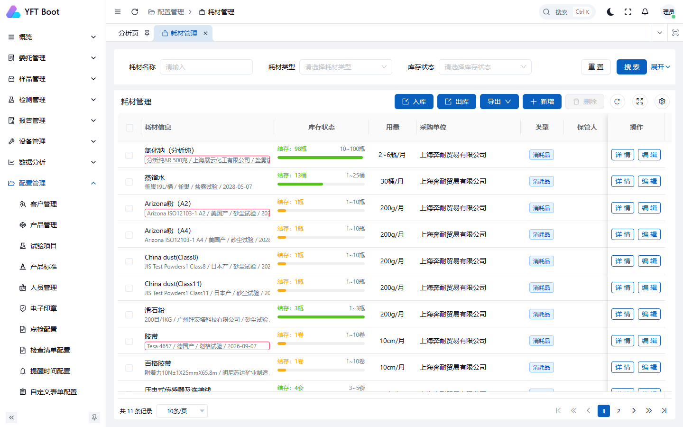
Task: Expand the table to fullscreen
Action: [640, 102]
